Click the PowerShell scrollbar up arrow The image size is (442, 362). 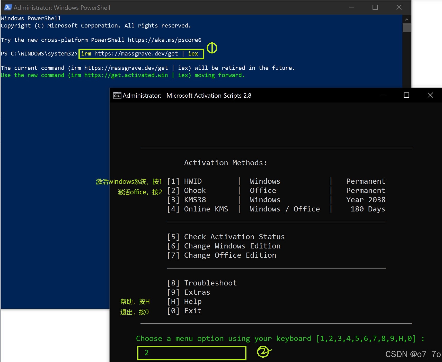407,19
